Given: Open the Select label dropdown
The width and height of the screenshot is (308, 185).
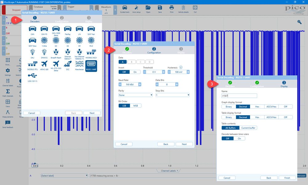Looking at the screenshot, I should [64, 175].
